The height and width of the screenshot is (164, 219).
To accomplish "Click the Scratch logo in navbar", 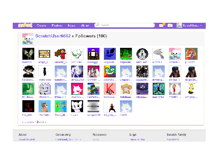I will (x=25, y=25).
